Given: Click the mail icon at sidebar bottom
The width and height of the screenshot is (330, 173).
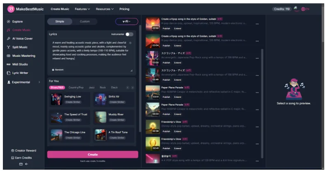Looking at the screenshot, I should click(x=21, y=164).
